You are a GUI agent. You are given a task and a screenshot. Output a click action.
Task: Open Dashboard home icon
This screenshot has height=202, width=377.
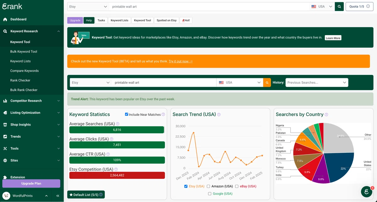[5, 19]
